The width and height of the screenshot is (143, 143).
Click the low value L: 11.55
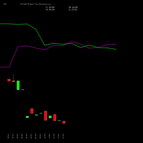pyautogui.click(x=73, y=10)
